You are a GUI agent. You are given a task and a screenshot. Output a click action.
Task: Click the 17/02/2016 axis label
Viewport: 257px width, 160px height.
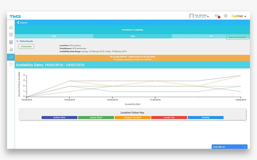click(x=155, y=100)
